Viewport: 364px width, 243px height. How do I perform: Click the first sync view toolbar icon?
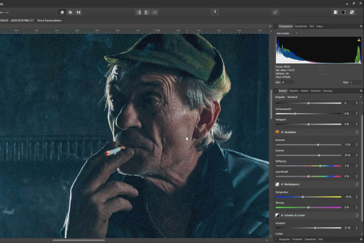pyautogui.click(x=138, y=12)
